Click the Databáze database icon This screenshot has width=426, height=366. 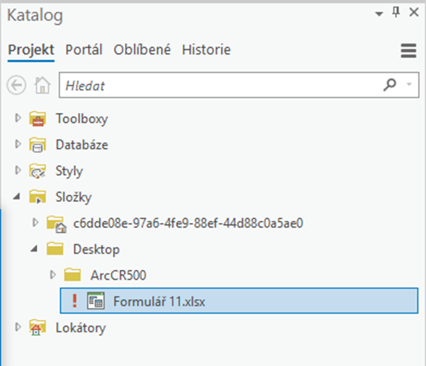pos(38,145)
